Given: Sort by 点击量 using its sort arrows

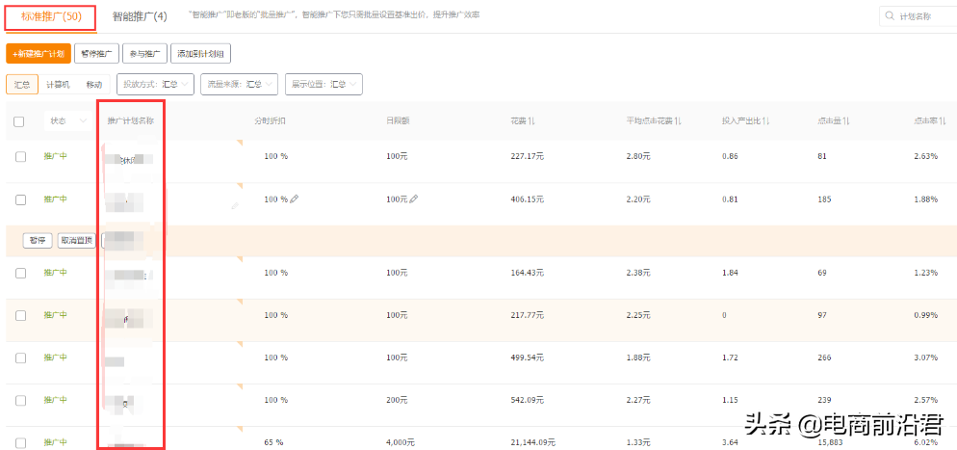Looking at the screenshot, I should 846,120.
